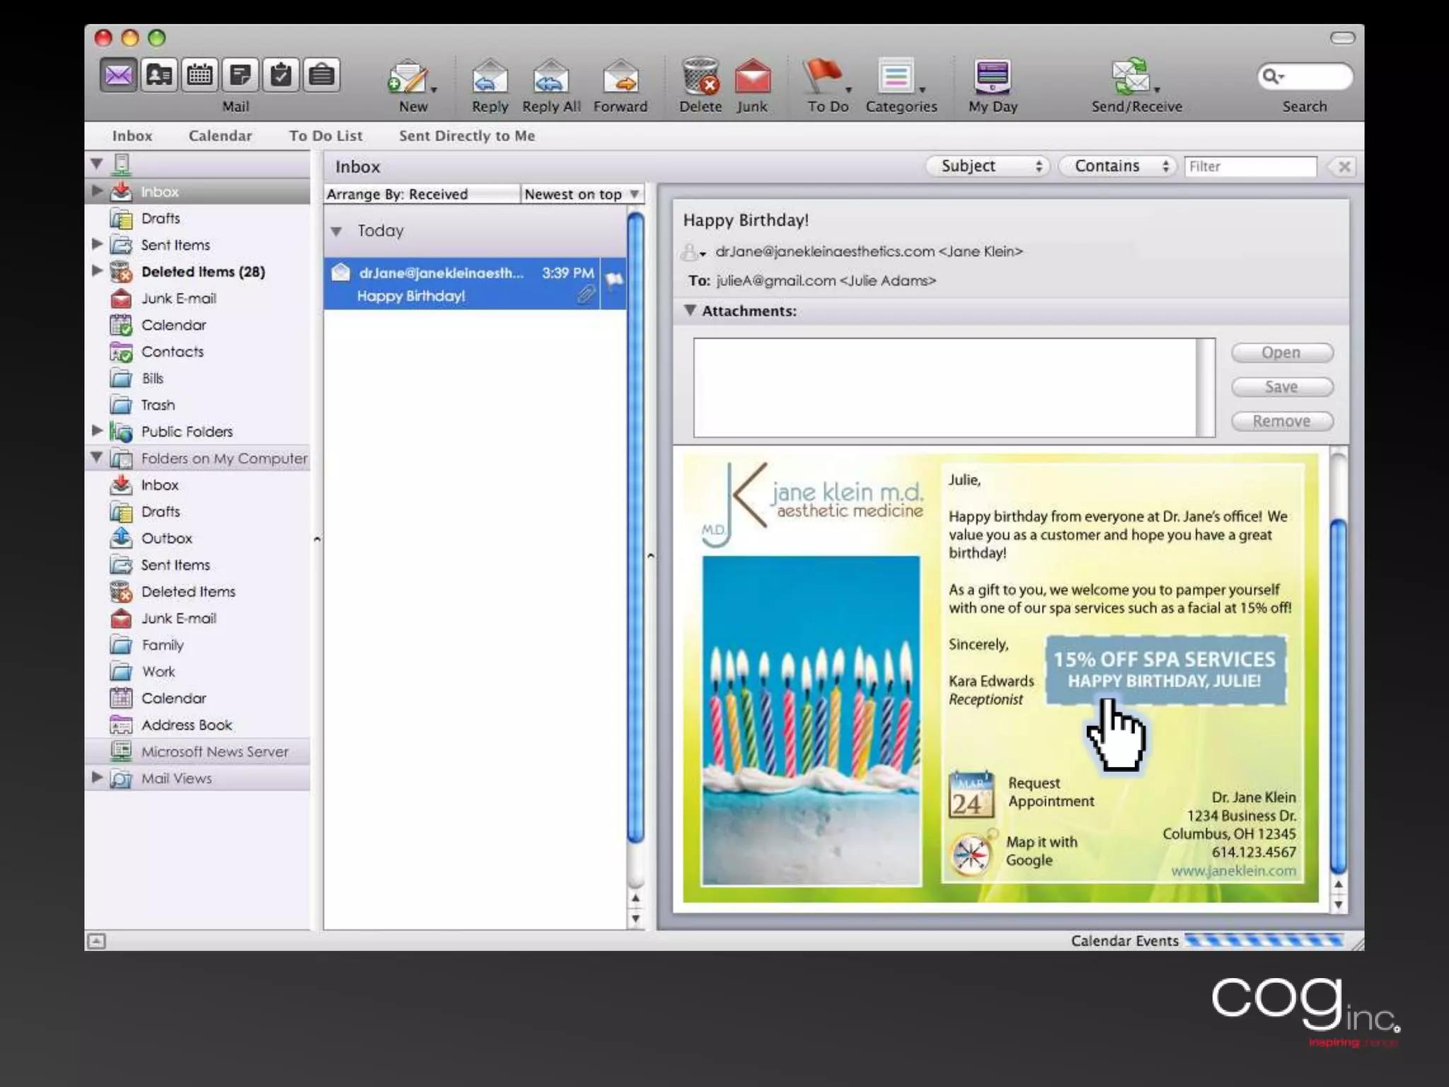Open the Contains condition dropdown

pyautogui.click(x=1118, y=166)
